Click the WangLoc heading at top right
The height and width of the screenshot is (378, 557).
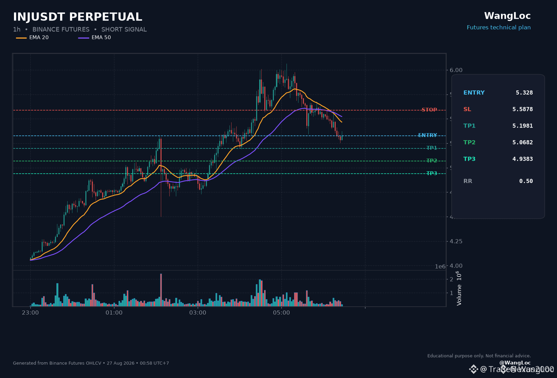pyautogui.click(x=507, y=16)
